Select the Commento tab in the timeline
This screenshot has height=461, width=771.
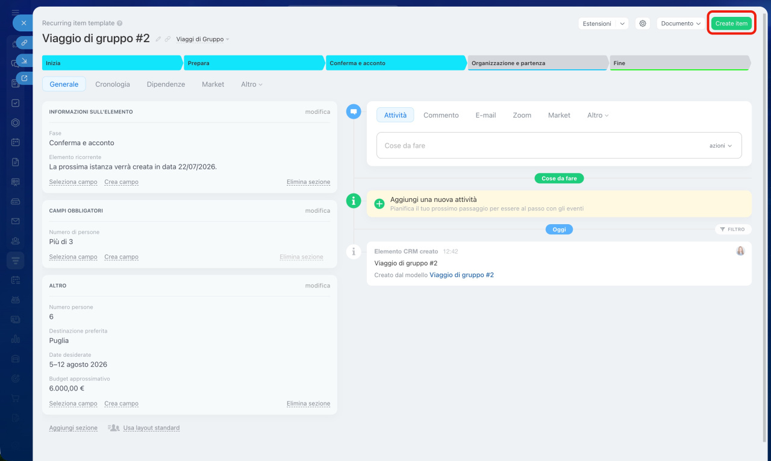[x=441, y=115]
